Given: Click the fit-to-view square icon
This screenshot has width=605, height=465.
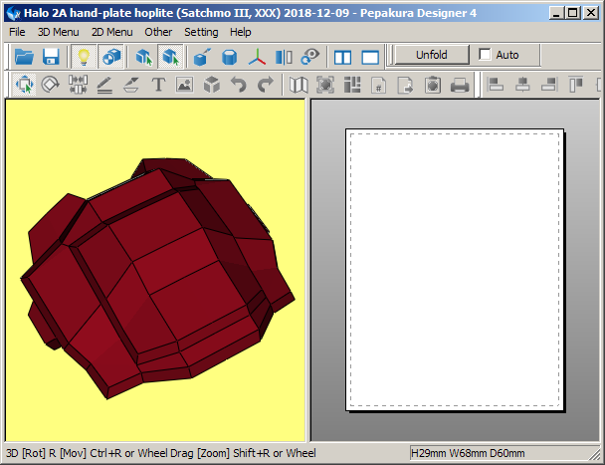Looking at the screenshot, I should pos(325,85).
